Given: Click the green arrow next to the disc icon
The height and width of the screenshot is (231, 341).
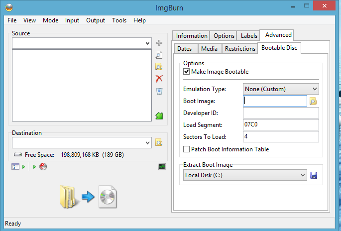Looking at the screenshot, I should [34, 167].
